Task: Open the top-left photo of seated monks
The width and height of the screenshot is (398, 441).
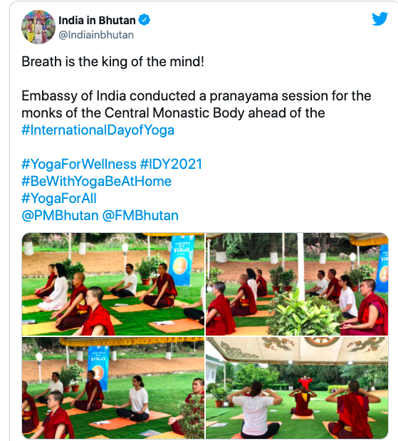Action: [x=113, y=284]
